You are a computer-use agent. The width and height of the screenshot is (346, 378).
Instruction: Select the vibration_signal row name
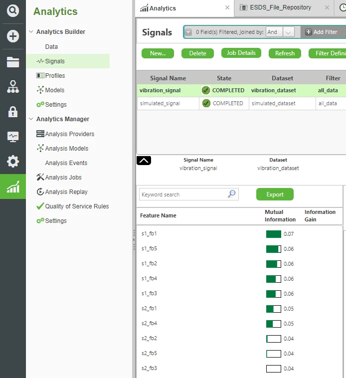pos(160,90)
